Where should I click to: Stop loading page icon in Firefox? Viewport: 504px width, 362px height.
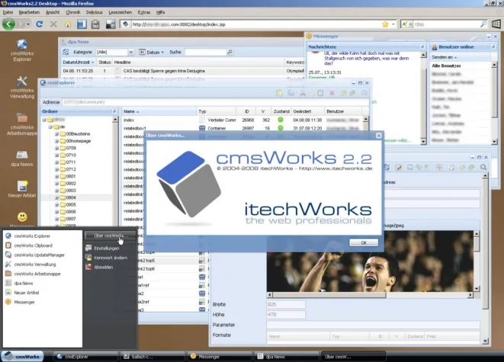pos(53,24)
